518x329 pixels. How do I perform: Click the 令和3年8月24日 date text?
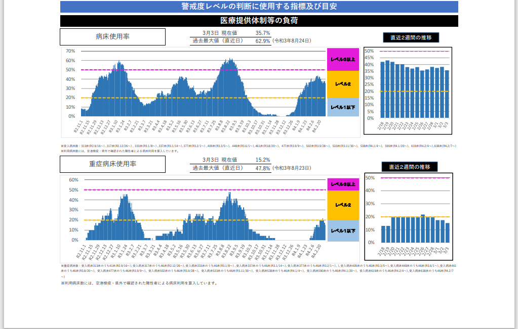pyautogui.click(x=292, y=40)
